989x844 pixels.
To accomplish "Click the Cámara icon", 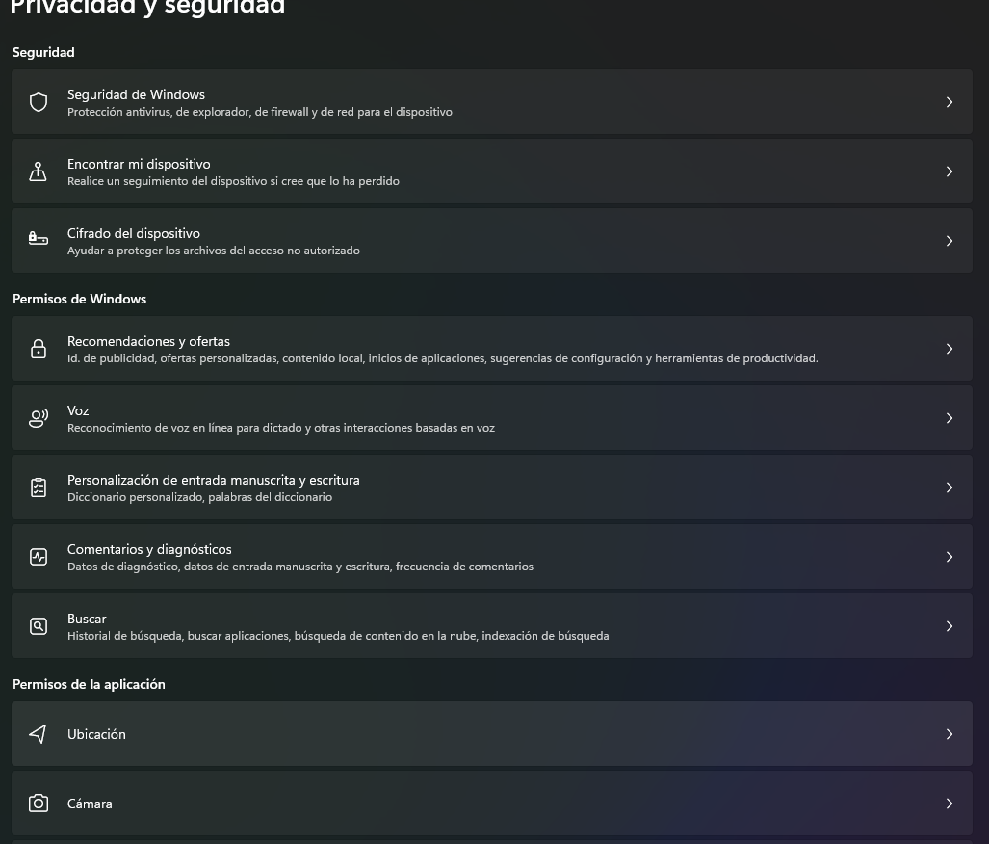I will 39,803.
